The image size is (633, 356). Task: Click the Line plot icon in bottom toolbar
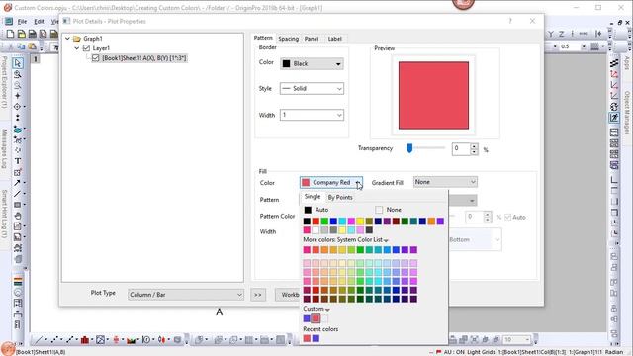[x=39, y=340]
